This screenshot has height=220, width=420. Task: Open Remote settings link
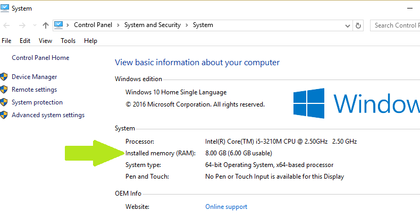pos(34,90)
